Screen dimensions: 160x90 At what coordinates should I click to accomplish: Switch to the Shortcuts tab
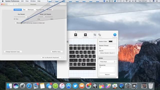[x=30, y=9]
